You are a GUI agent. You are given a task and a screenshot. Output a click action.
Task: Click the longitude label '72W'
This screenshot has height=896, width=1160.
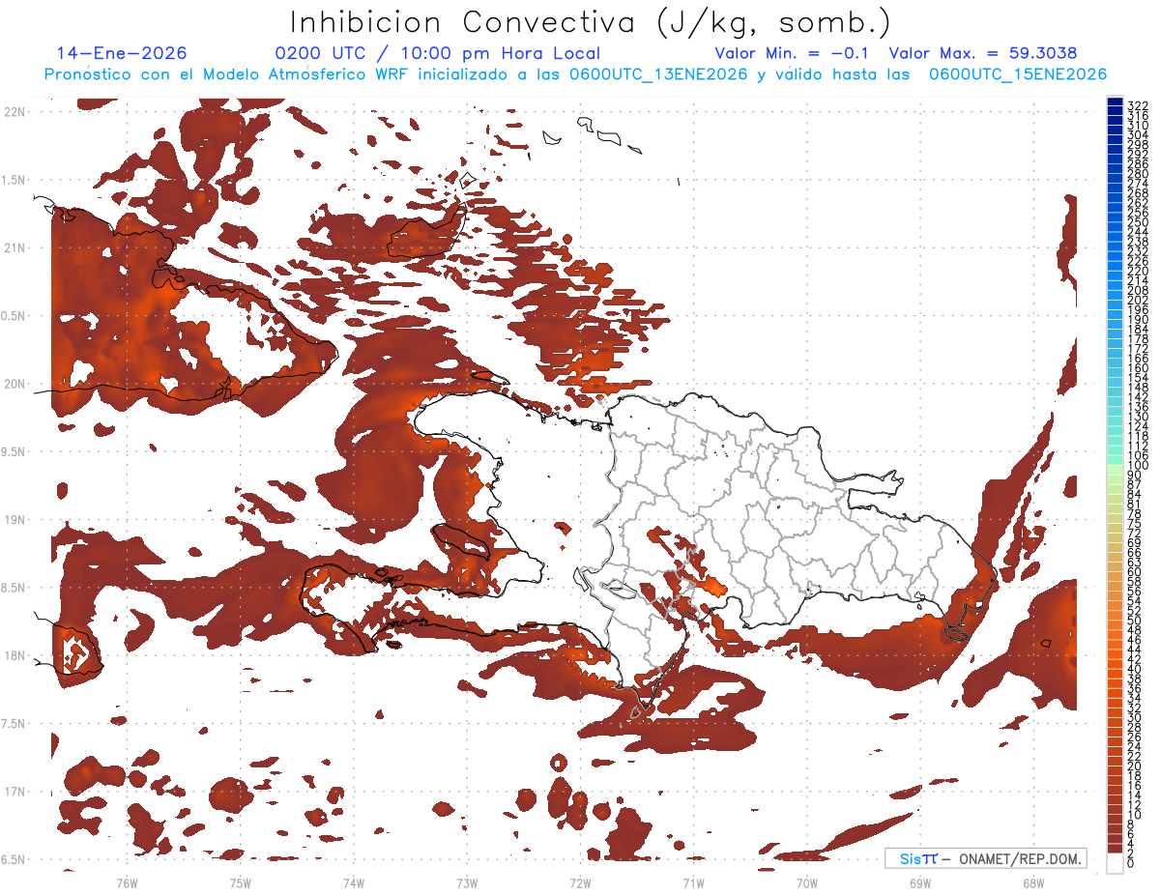click(x=580, y=883)
